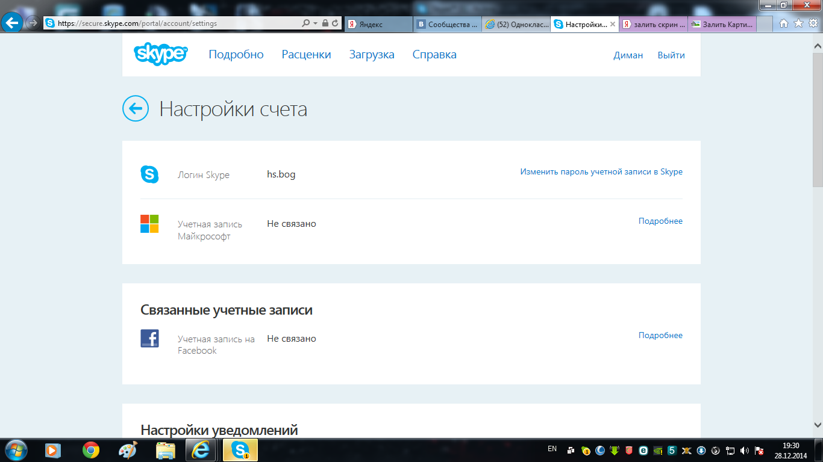The height and width of the screenshot is (462, 823).
Task: Open browser tools gear icon
Action: coord(813,23)
